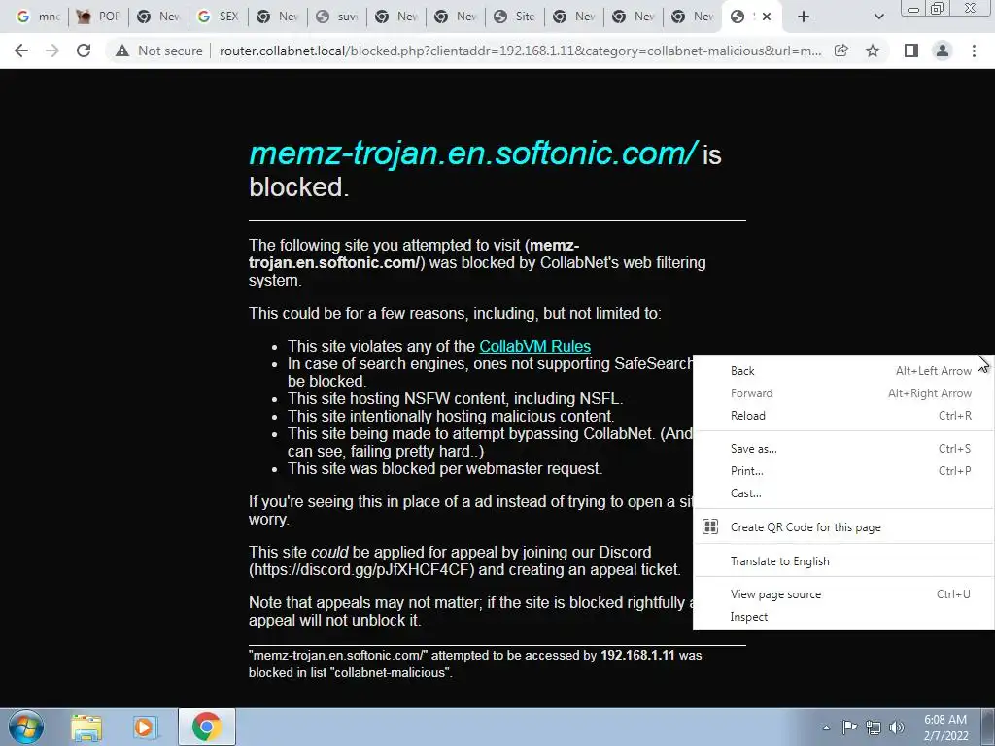Open Action Center flag icon
The width and height of the screenshot is (995, 746).
click(x=849, y=728)
